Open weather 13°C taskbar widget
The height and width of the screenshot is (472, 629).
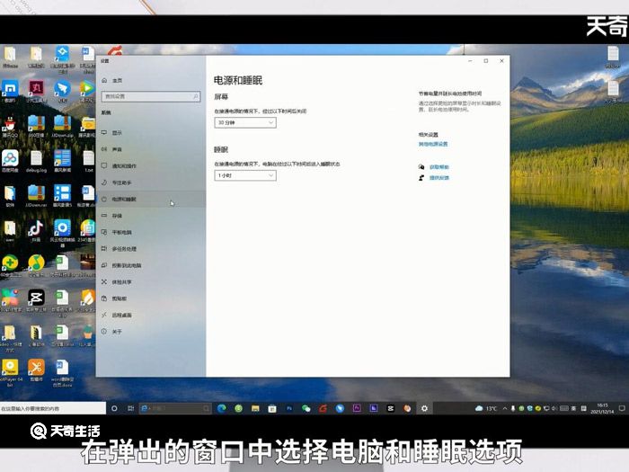[x=486, y=408]
